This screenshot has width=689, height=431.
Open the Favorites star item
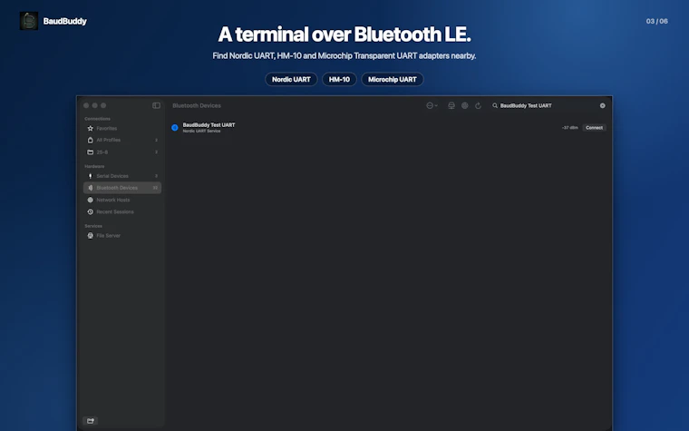pyautogui.click(x=122, y=129)
